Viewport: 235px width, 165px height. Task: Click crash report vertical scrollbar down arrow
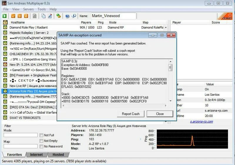170,101
